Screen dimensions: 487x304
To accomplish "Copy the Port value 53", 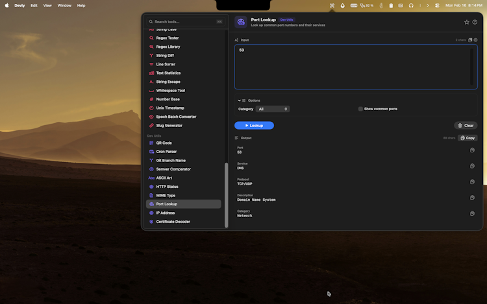I will (x=472, y=150).
